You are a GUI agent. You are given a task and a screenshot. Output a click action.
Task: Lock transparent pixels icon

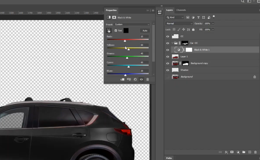(x=174, y=29)
